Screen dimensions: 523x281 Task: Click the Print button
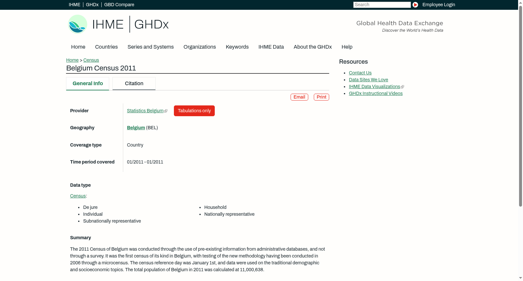pyautogui.click(x=321, y=97)
